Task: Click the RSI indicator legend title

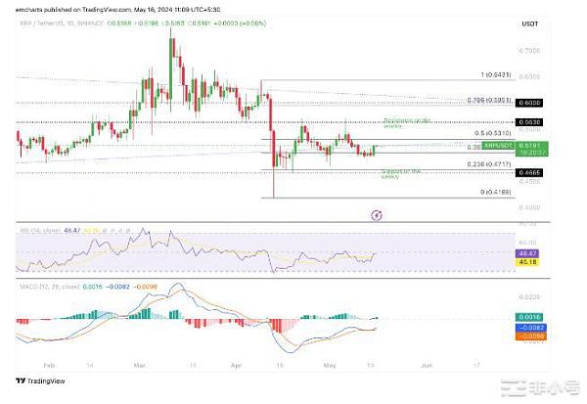Action: pyautogui.click(x=40, y=231)
